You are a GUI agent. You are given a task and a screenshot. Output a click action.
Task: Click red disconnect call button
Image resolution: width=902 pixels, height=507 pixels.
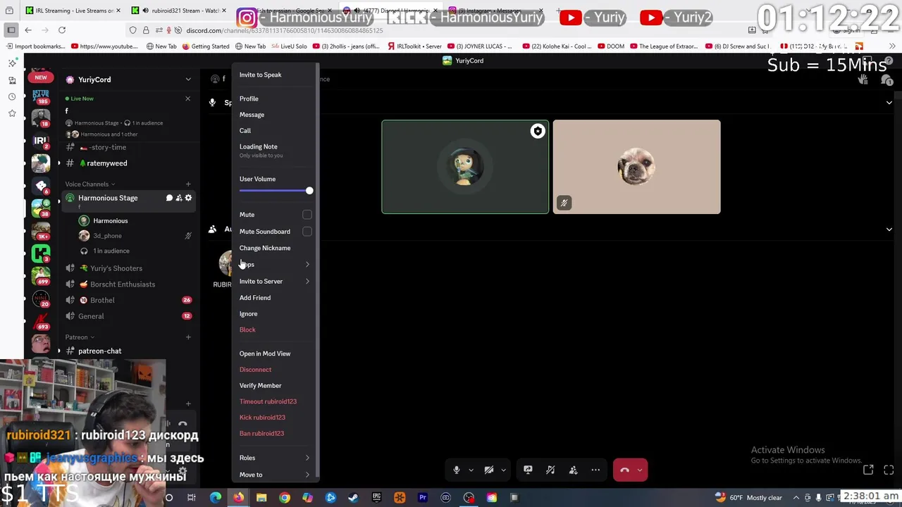[x=624, y=470]
